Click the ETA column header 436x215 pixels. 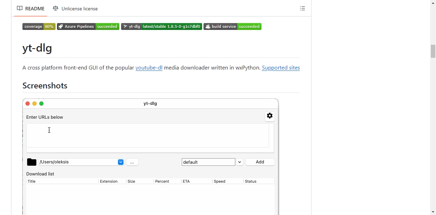click(x=197, y=181)
